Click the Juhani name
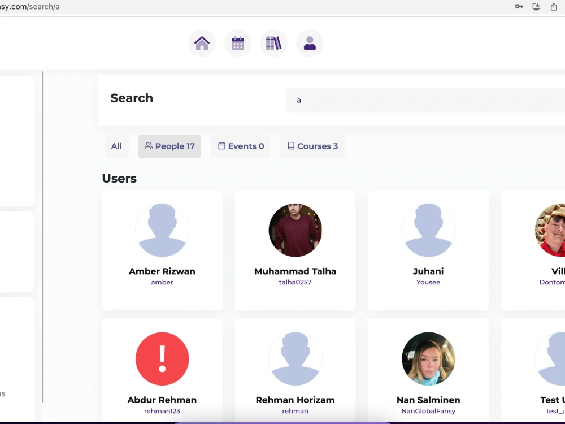Viewport: 565px width, 424px height. point(428,271)
